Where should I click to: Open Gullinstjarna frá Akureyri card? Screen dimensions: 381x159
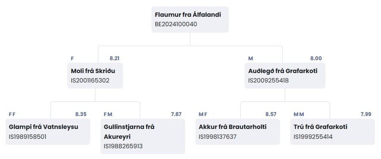point(143,136)
